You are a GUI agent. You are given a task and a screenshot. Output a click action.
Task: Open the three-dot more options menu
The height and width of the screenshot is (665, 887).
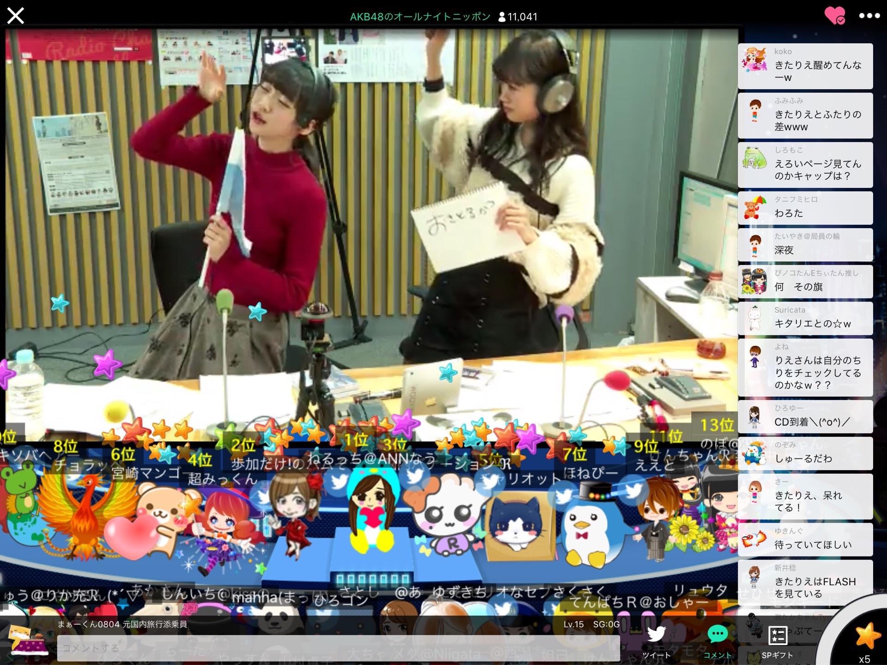869,16
